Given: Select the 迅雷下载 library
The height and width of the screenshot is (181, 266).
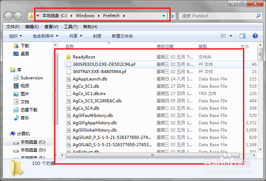Looking at the screenshot, I should click(25, 110).
